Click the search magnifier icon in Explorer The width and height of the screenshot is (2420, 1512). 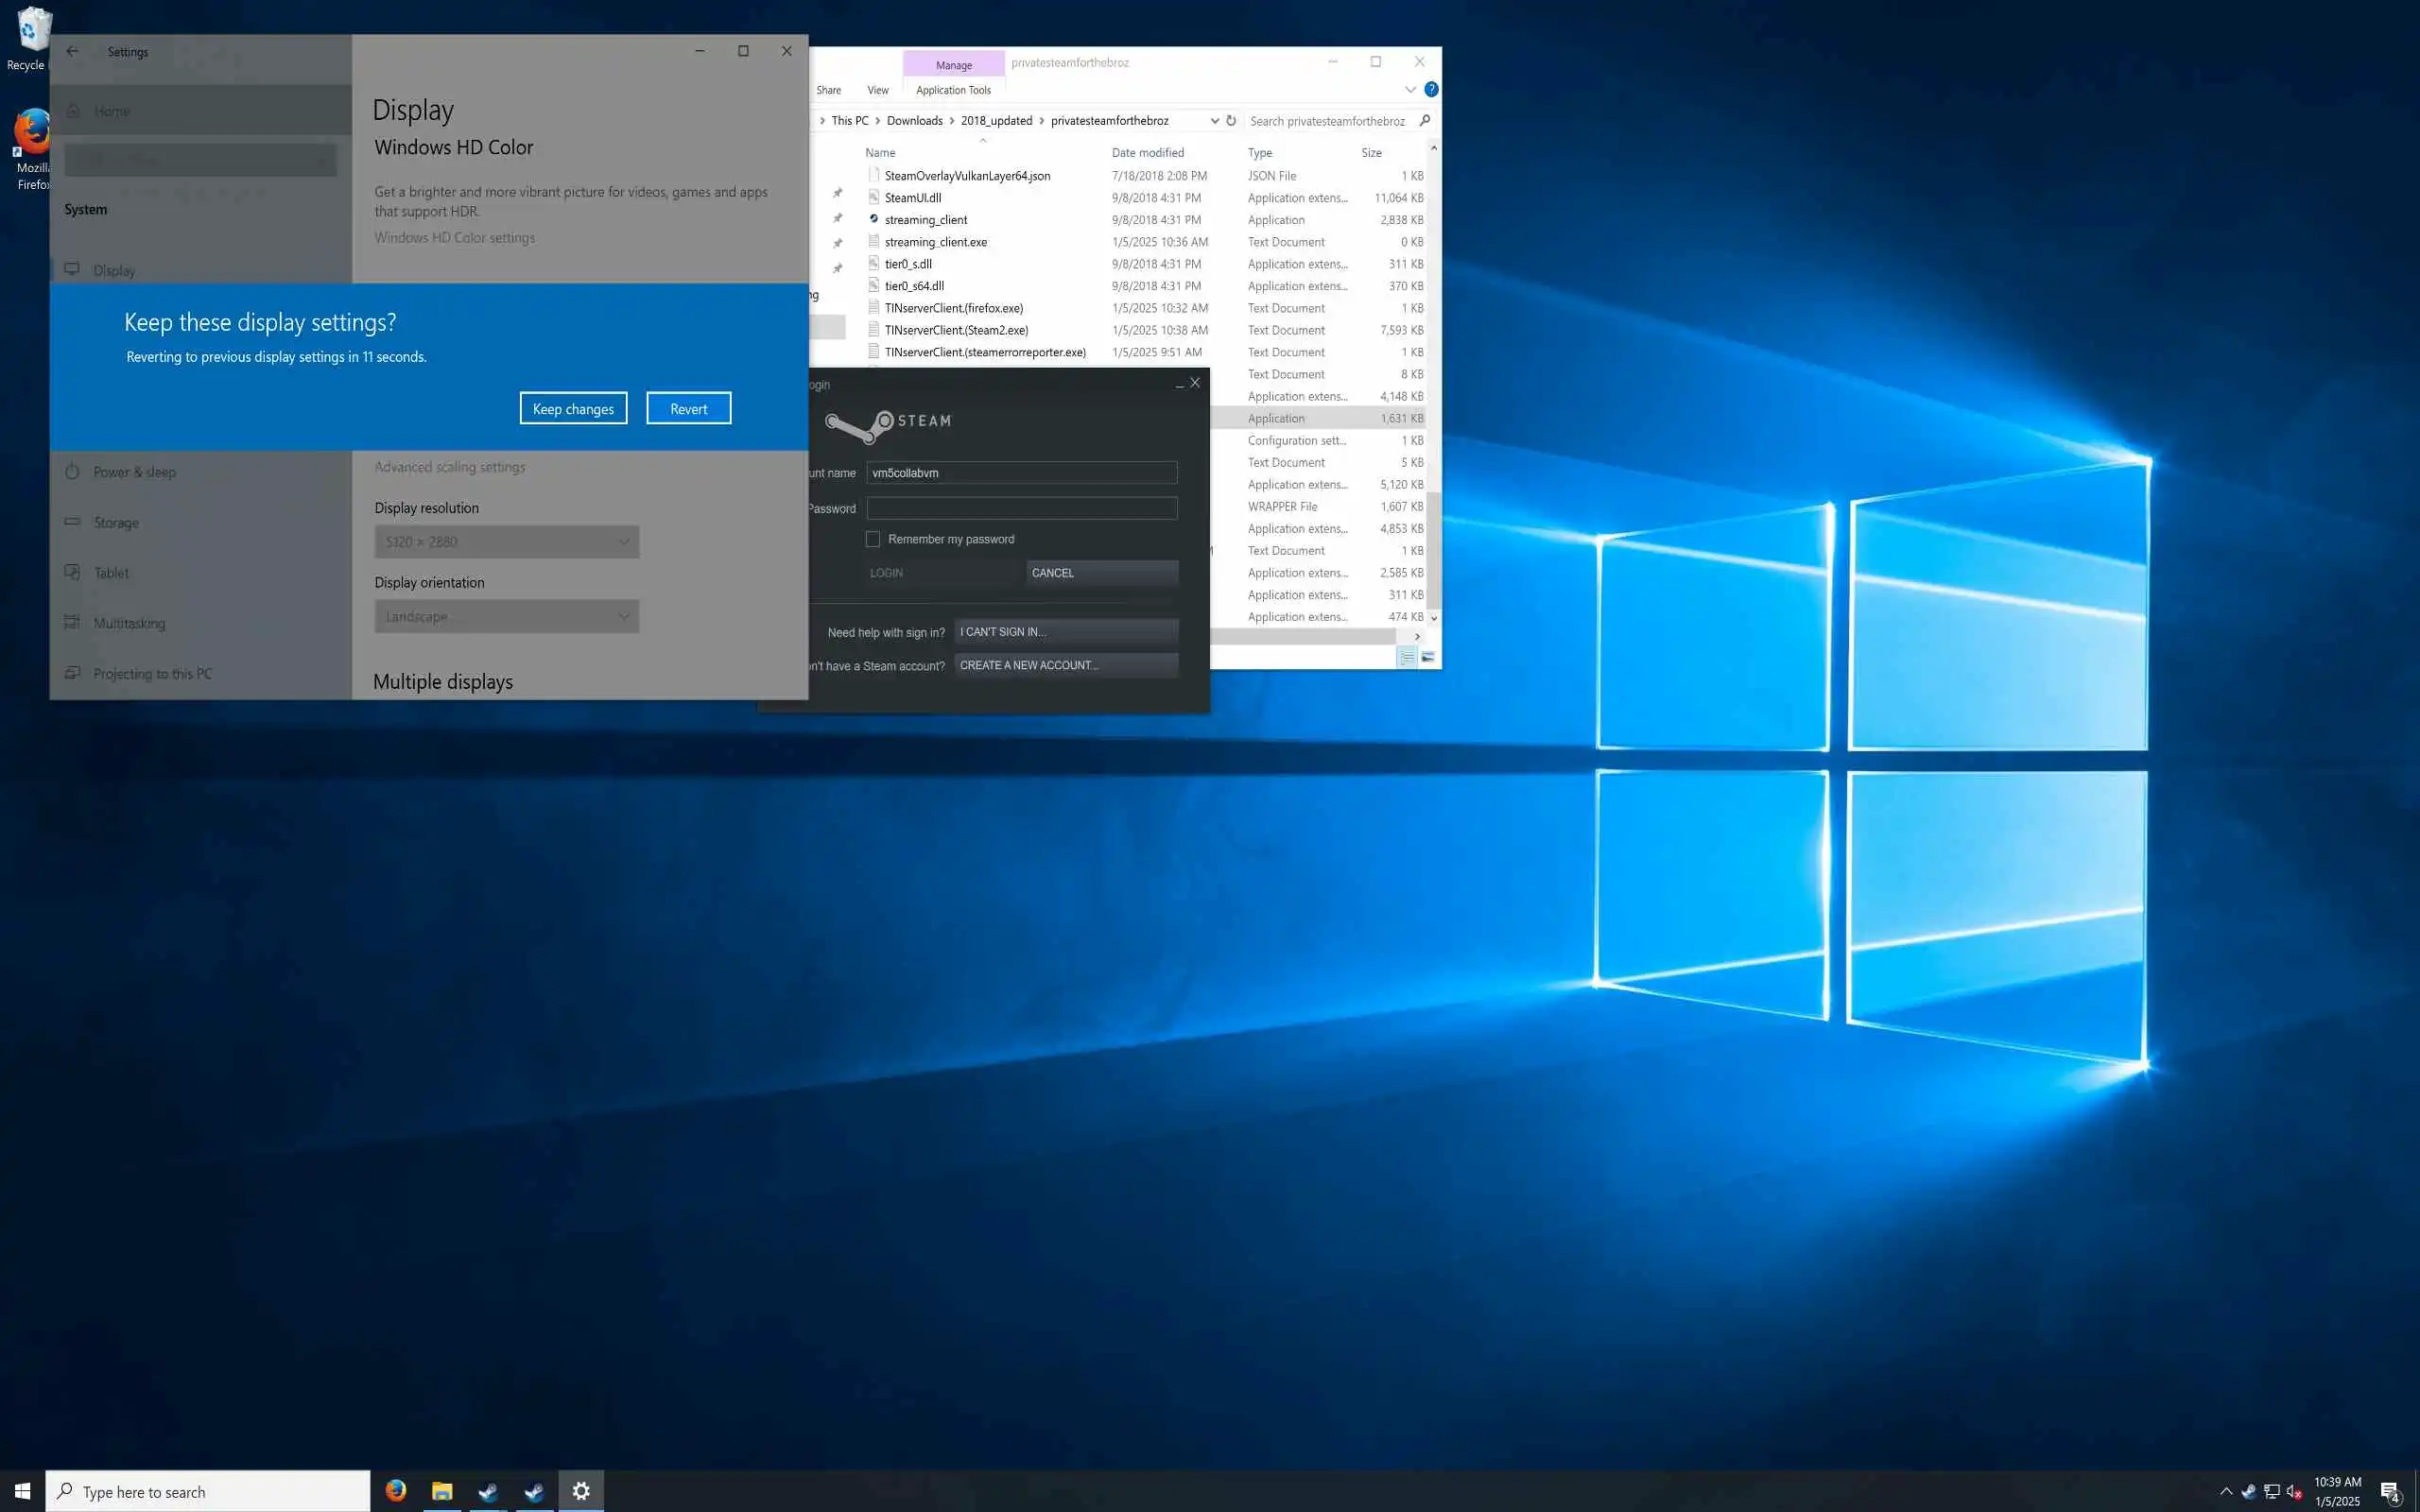tap(1425, 121)
